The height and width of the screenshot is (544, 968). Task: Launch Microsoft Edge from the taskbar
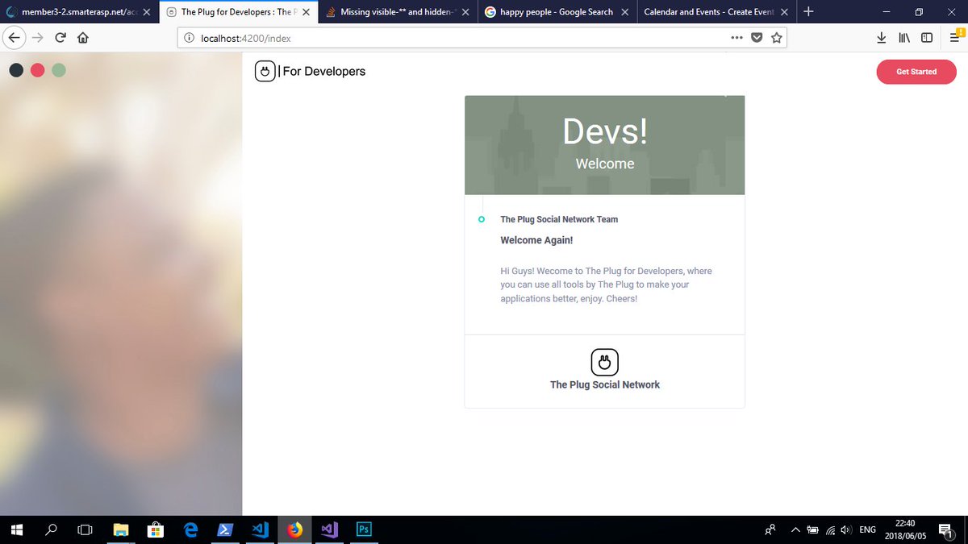coord(190,529)
